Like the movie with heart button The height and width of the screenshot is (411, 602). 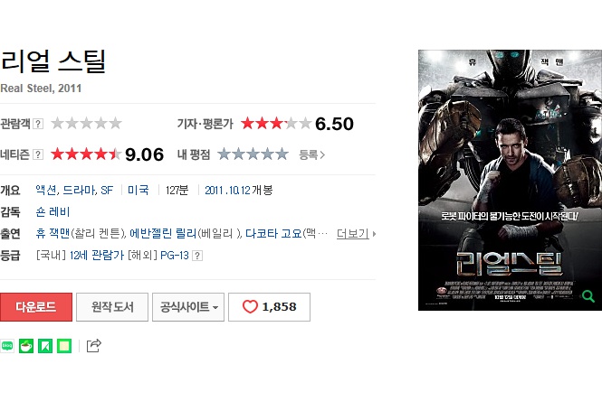pyautogui.click(x=269, y=307)
